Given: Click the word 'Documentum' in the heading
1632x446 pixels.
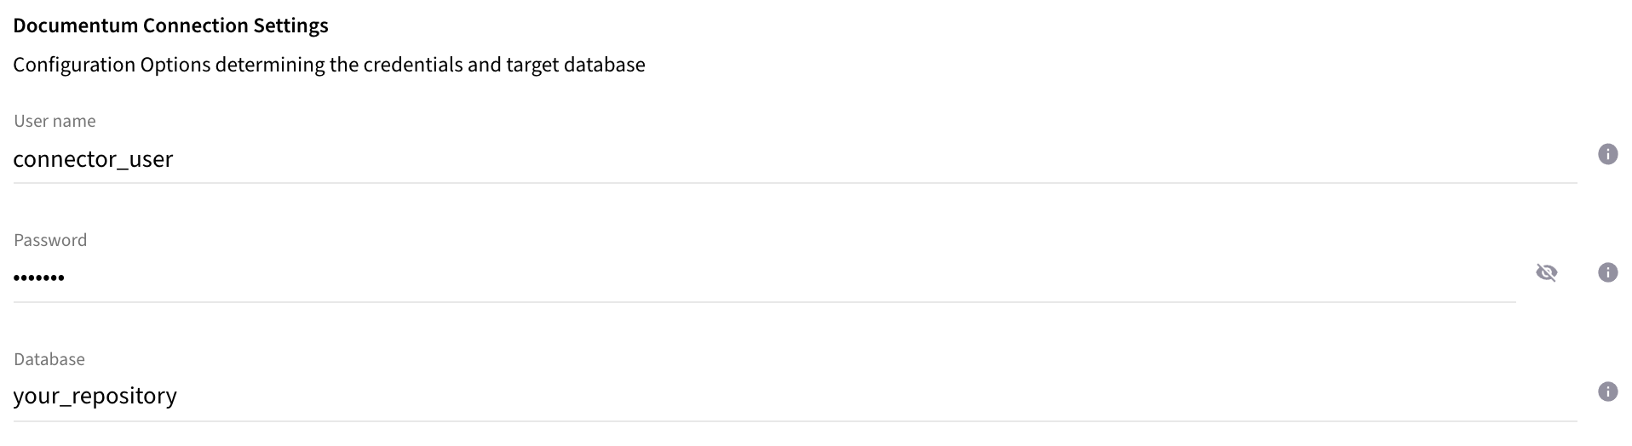Looking at the screenshot, I should [75, 26].
